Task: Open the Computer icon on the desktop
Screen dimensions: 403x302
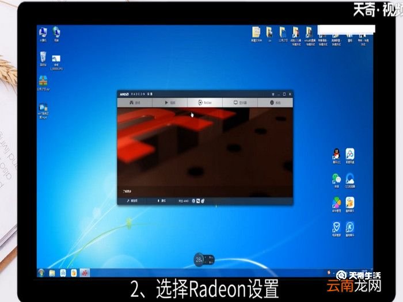Action: tap(43, 35)
